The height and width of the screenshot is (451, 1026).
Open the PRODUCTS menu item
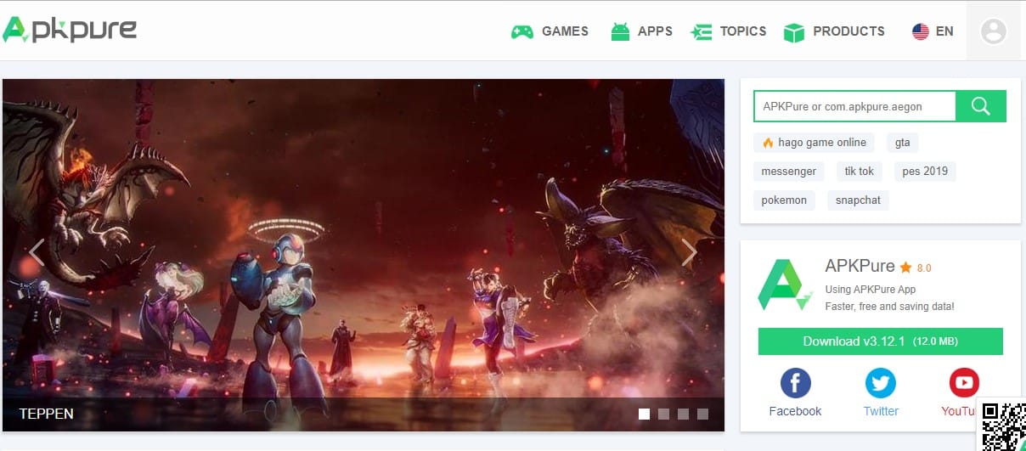[x=848, y=31]
